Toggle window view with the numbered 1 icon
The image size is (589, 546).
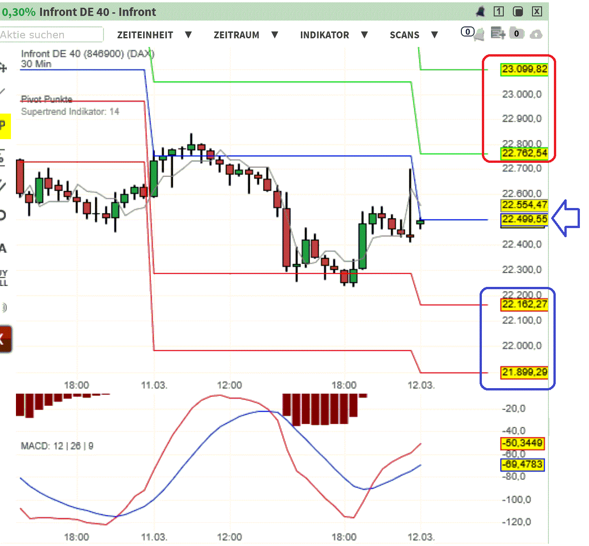click(498, 11)
